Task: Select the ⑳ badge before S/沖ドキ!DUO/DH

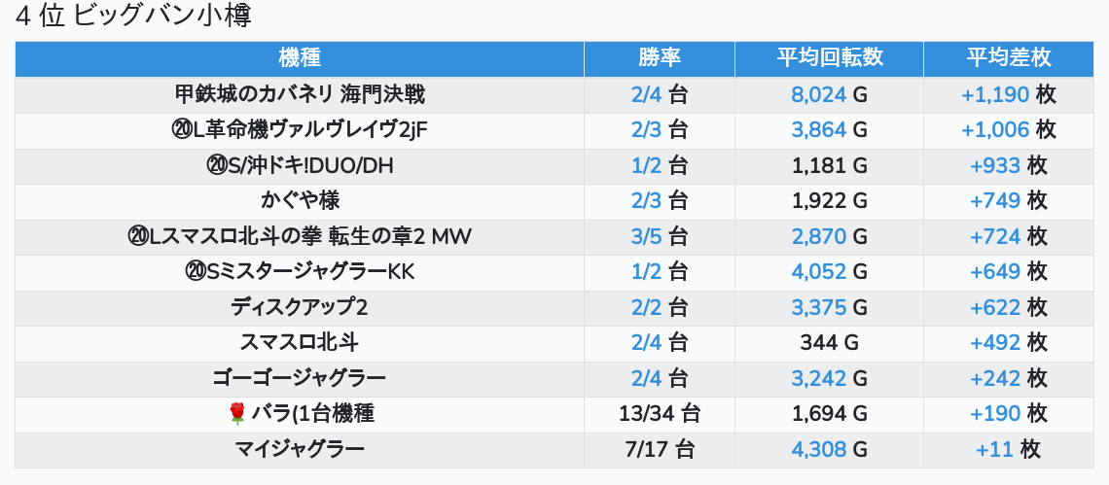Action: click(x=216, y=166)
